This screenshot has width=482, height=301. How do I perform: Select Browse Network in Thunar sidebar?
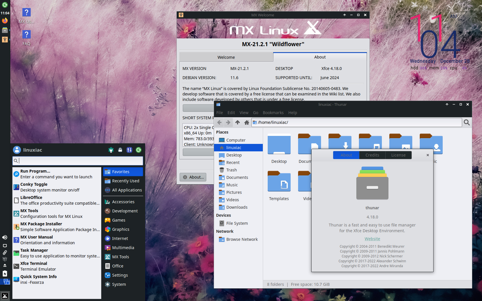[x=238, y=239]
